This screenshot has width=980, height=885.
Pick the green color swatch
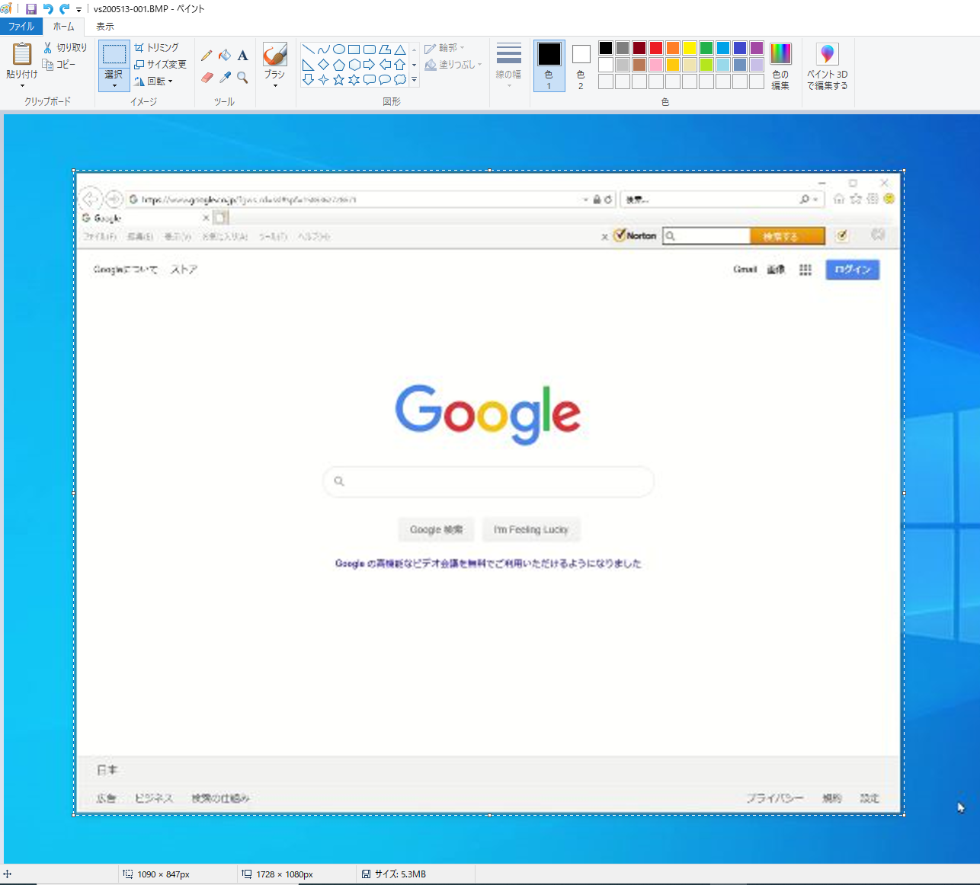[706, 48]
